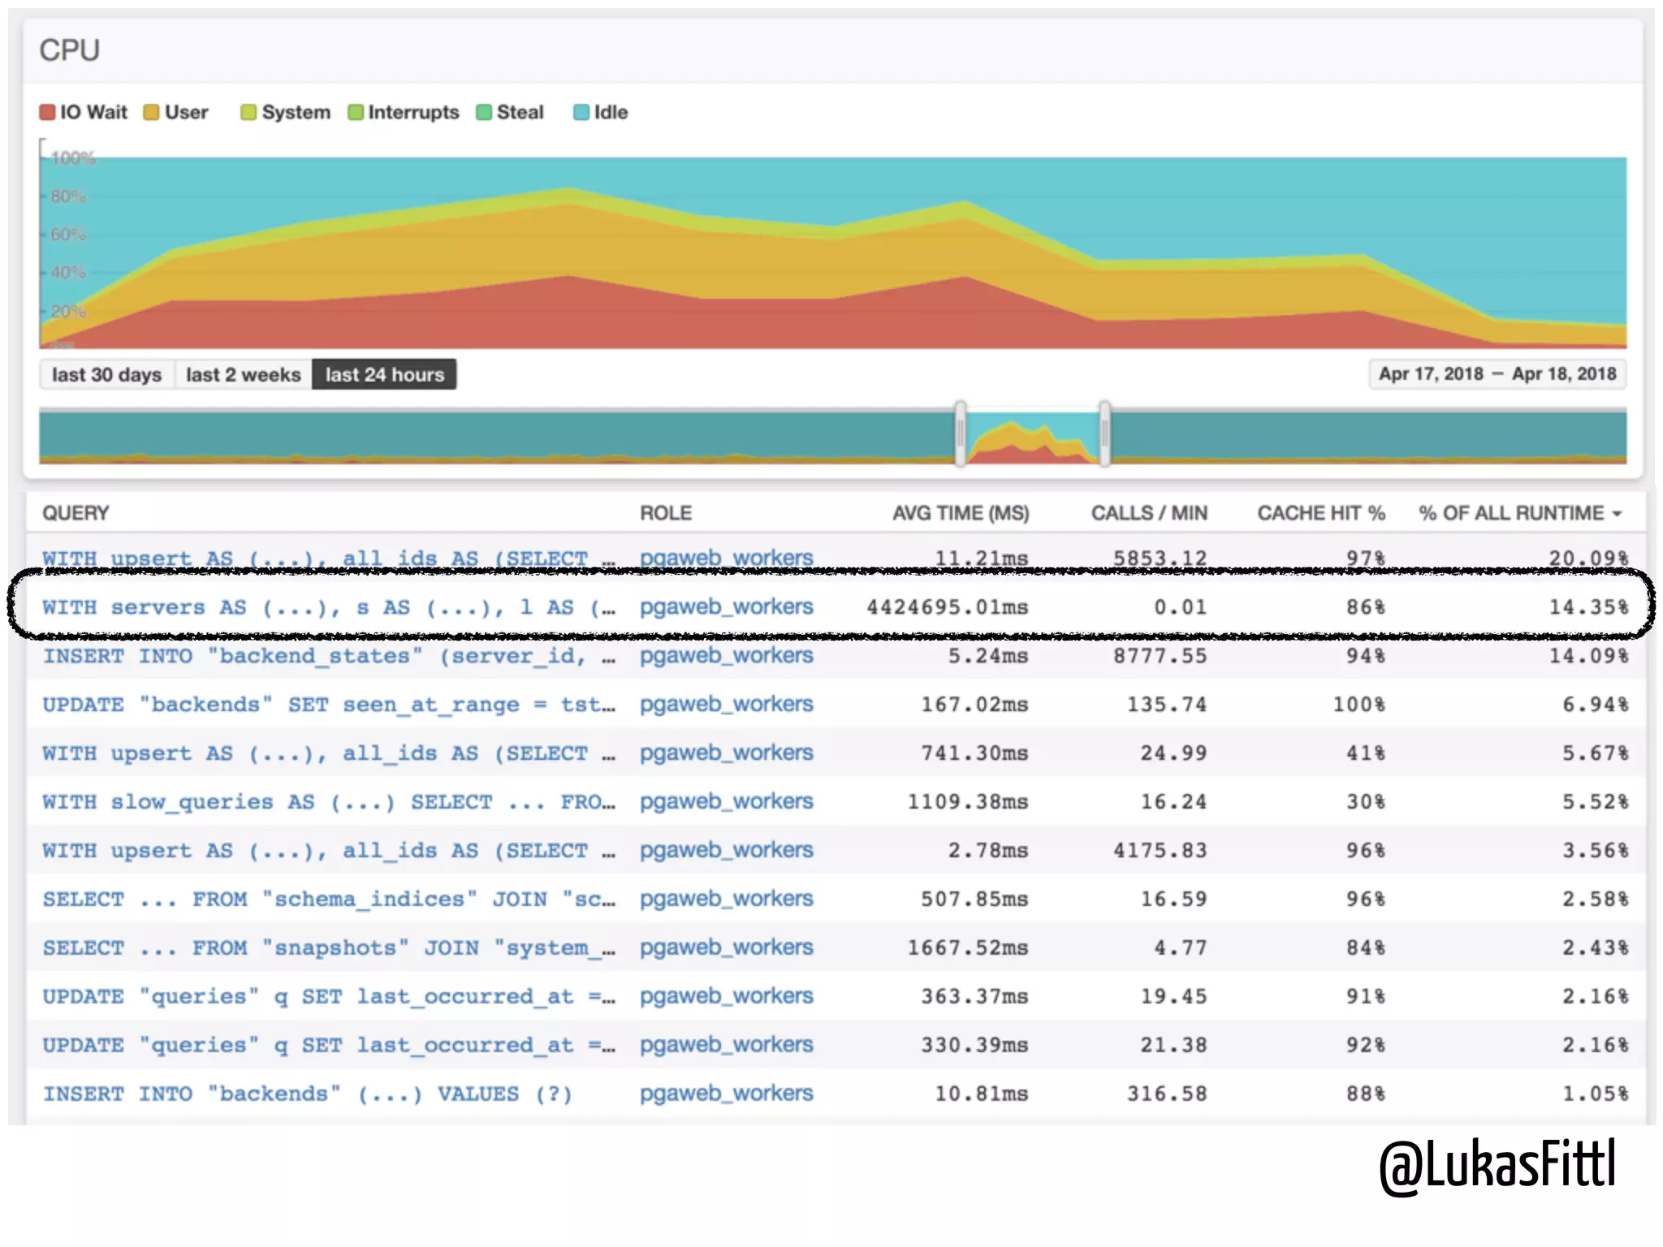This screenshot has height=1247, width=1663.
Task: Toggle the Idle legend swatch
Action: [x=581, y=112]
